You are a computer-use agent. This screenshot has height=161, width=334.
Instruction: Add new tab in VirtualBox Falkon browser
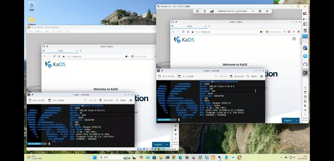pos(80,51)
